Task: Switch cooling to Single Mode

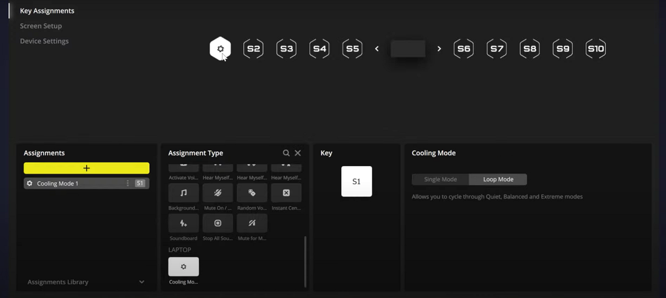Action: (440, 179)
